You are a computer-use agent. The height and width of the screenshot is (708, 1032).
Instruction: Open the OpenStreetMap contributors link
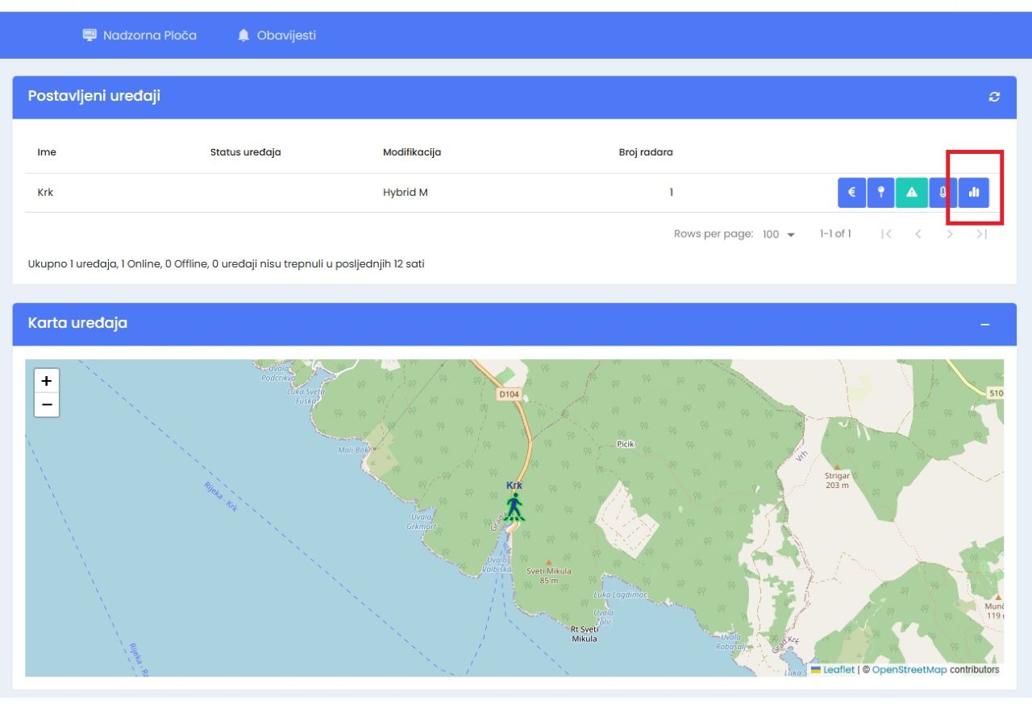pyautogui.click(x=909, y=669)
